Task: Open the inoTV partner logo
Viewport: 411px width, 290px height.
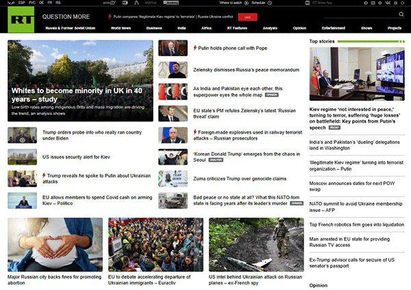Action: 109,3
